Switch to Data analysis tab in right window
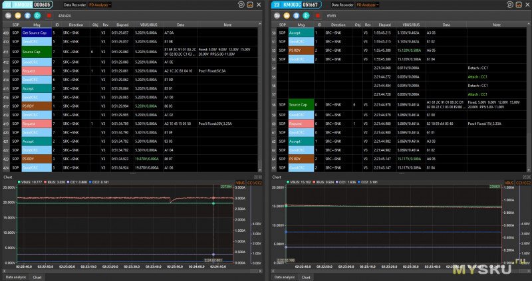Image resolution: width=532 pixels, height=281 pixels. 284,276
